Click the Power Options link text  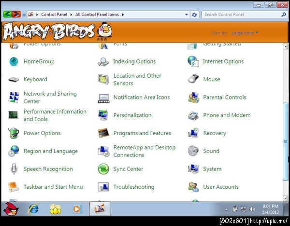pos(42,133)
